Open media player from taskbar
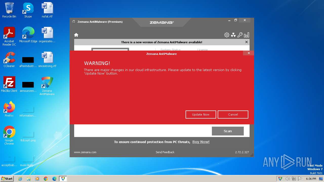Image resolution: width=324 pixels, height=182 pixels. click(x=37, y=179)
